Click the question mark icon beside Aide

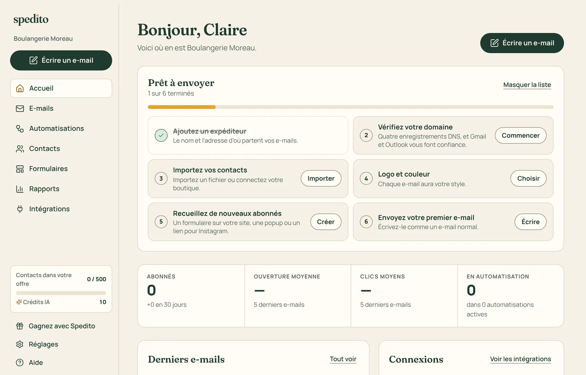20,363
